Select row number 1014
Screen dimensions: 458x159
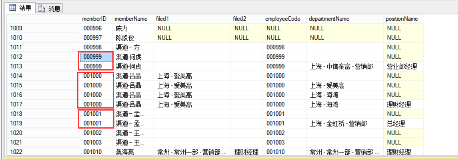pyautogui.click(x=44, y=76)
